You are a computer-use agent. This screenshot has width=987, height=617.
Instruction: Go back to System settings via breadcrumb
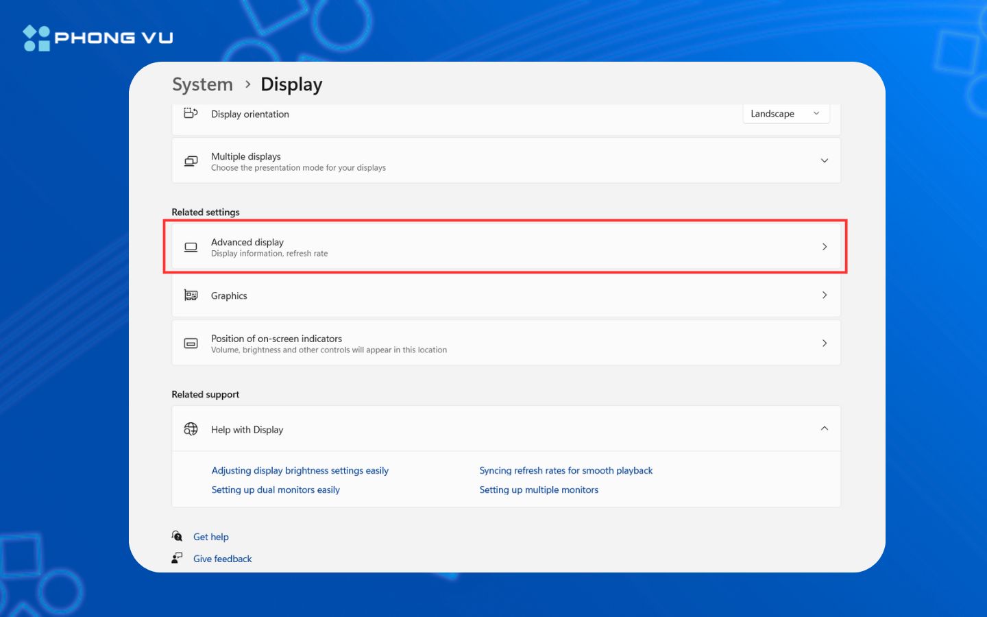click(202, 84)
